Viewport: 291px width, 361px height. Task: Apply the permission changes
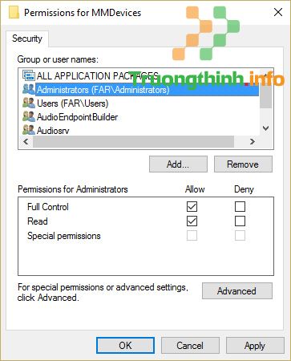pyautogui.click(x=255, y=346)
